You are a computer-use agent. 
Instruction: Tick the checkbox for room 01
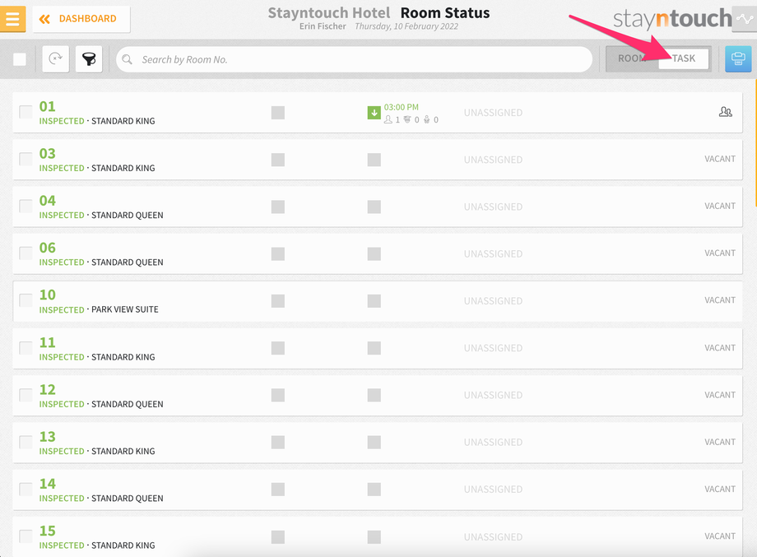tap(26, 112)
